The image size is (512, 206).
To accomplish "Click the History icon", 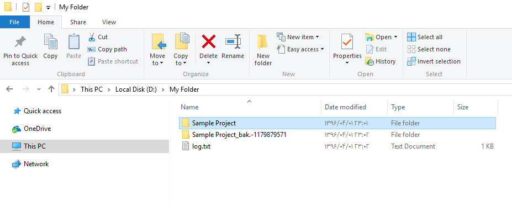I will 370,61.
